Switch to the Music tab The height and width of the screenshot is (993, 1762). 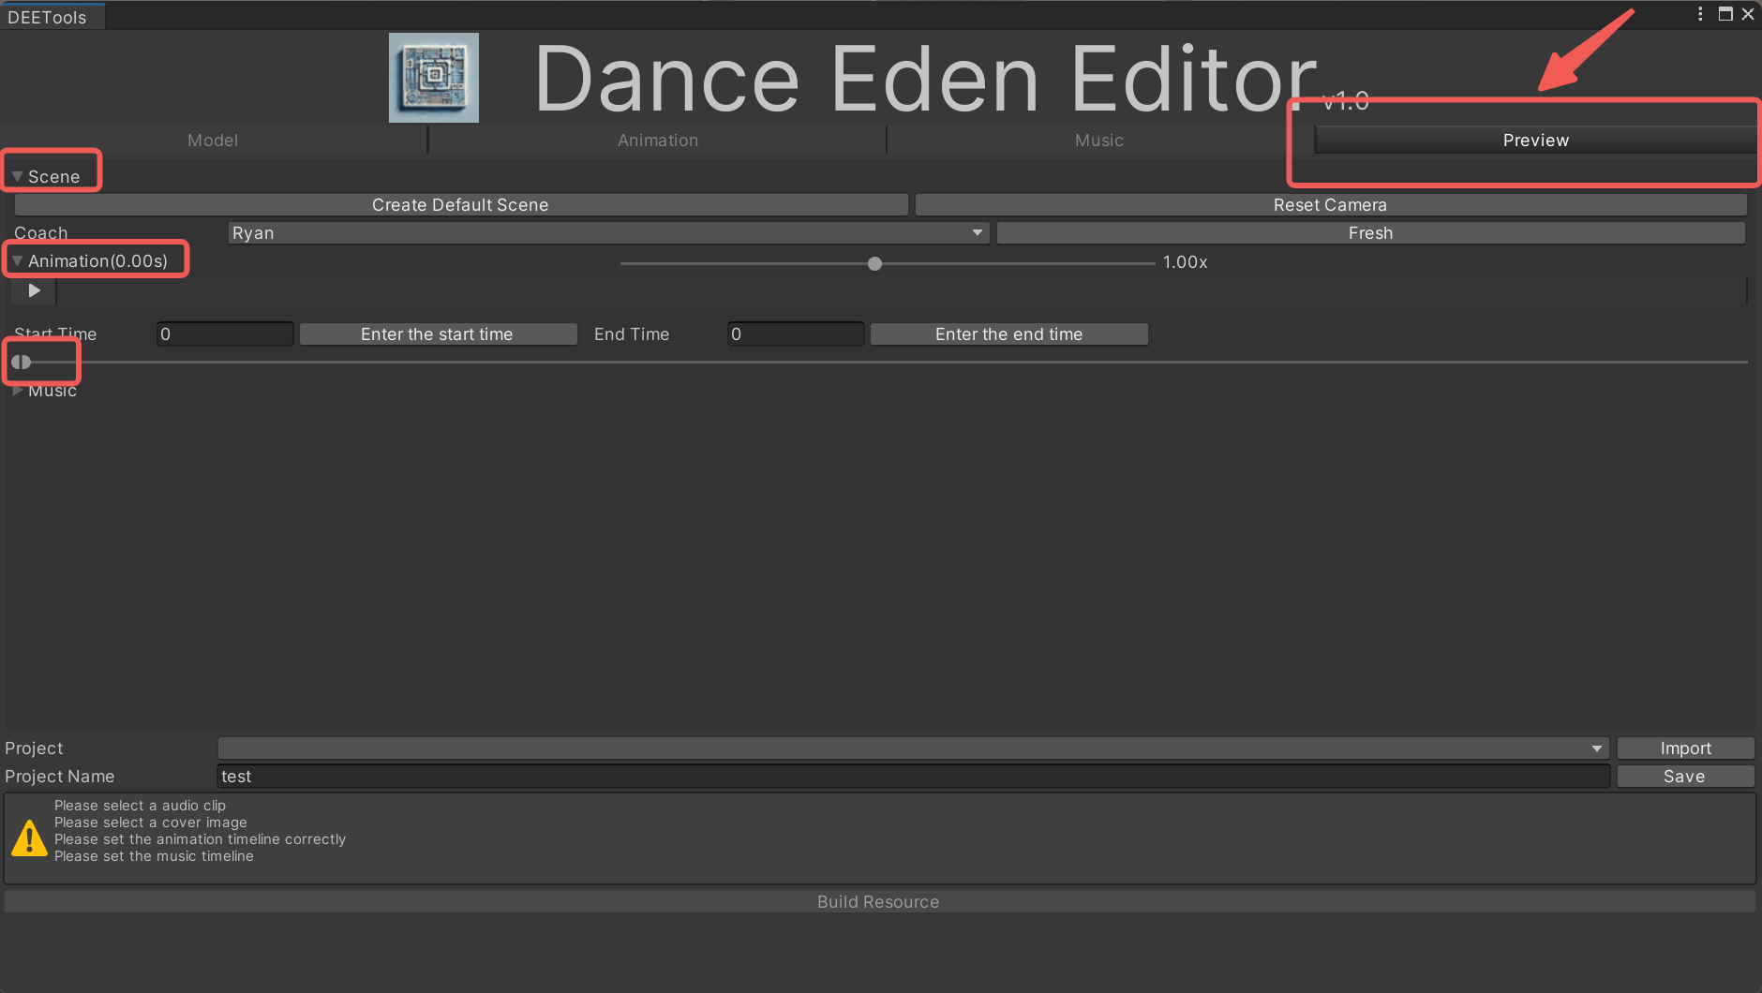pos(1098,140)
